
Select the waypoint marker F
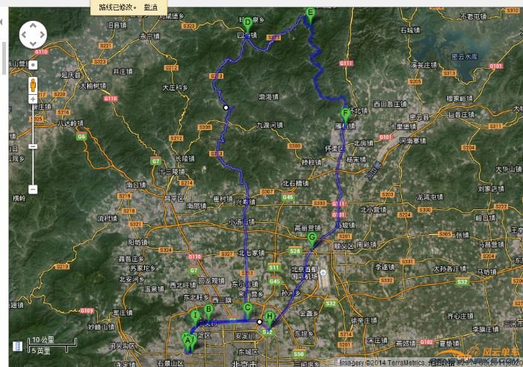click(x=345, y=114)
